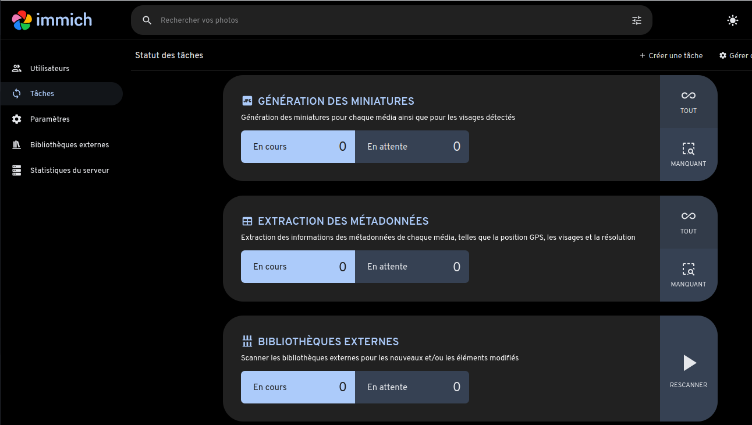Run MANQUANT for Génération des miniatures

coord(688,154)
